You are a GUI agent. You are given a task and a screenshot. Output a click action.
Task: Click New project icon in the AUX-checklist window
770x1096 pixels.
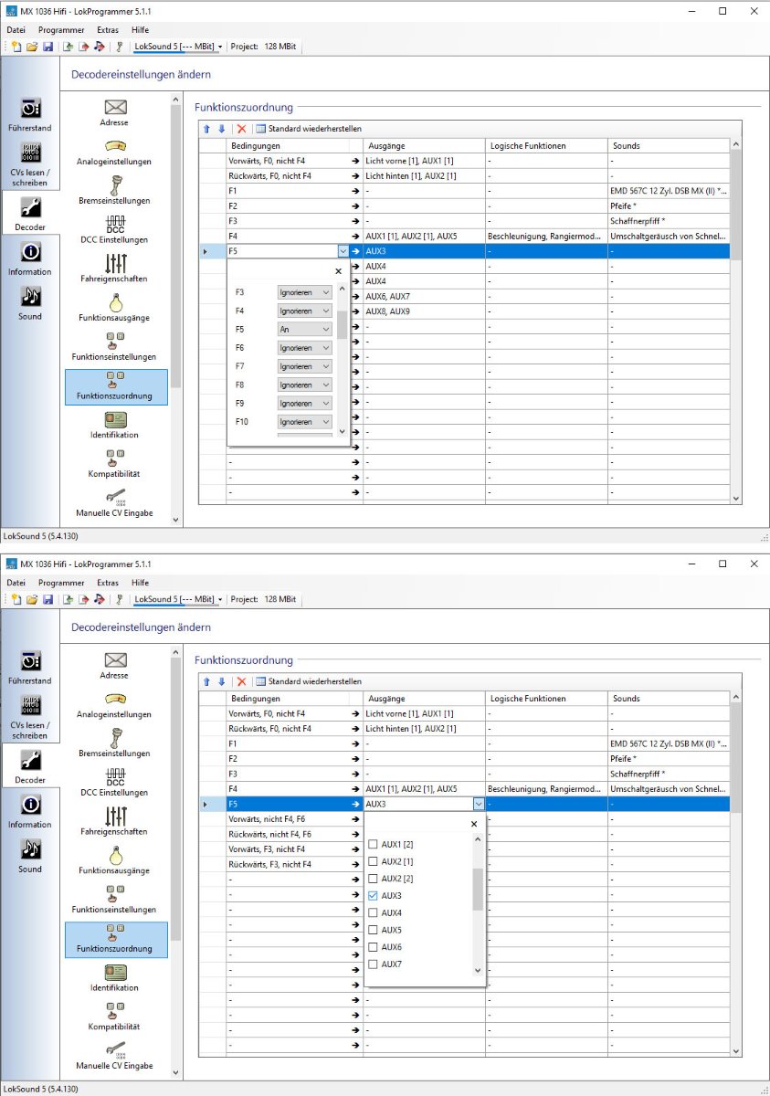pos(16,599)
